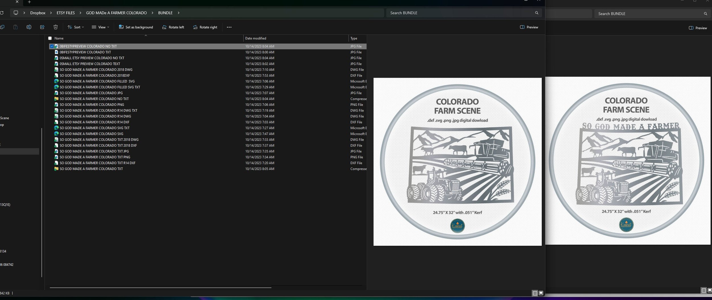Screen dimensions: 712x300
Task: Close the current Explorer tab
Action: [x=17, y=2]
